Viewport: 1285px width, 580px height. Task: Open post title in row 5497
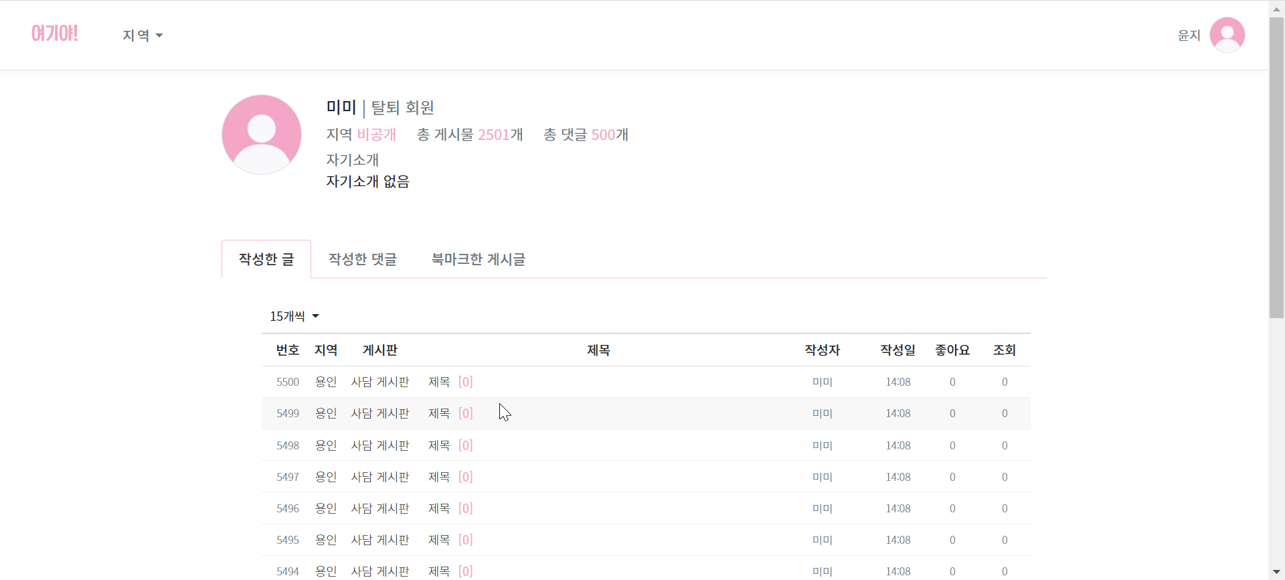pos(439,477)
